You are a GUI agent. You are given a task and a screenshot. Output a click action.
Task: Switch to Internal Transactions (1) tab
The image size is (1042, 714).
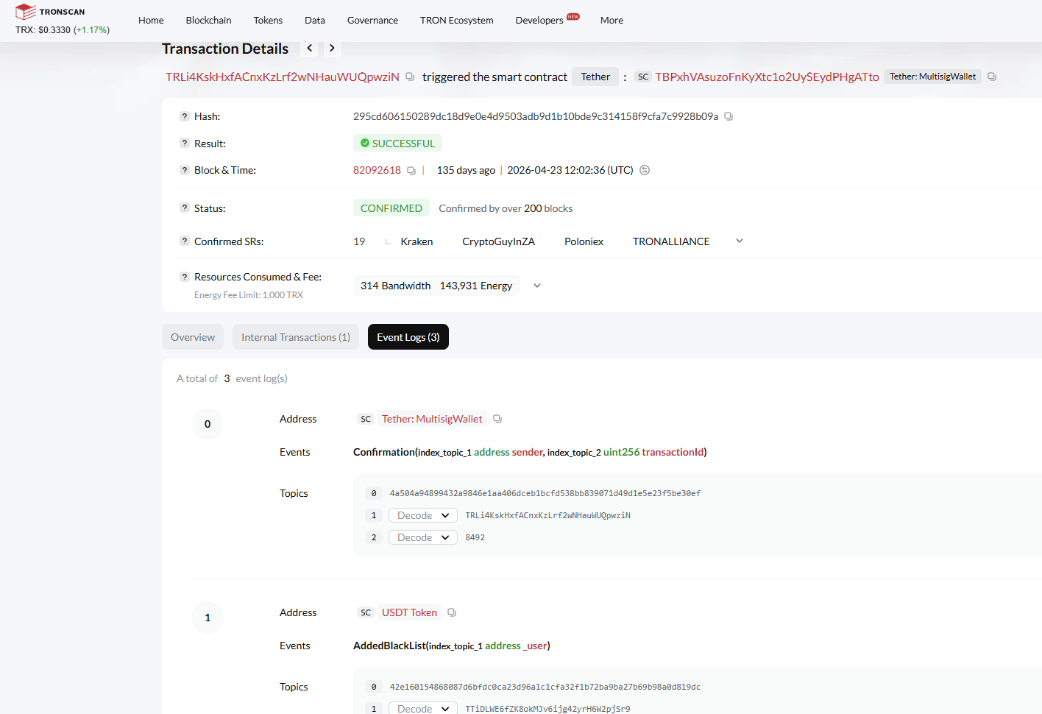click(296, 337)
